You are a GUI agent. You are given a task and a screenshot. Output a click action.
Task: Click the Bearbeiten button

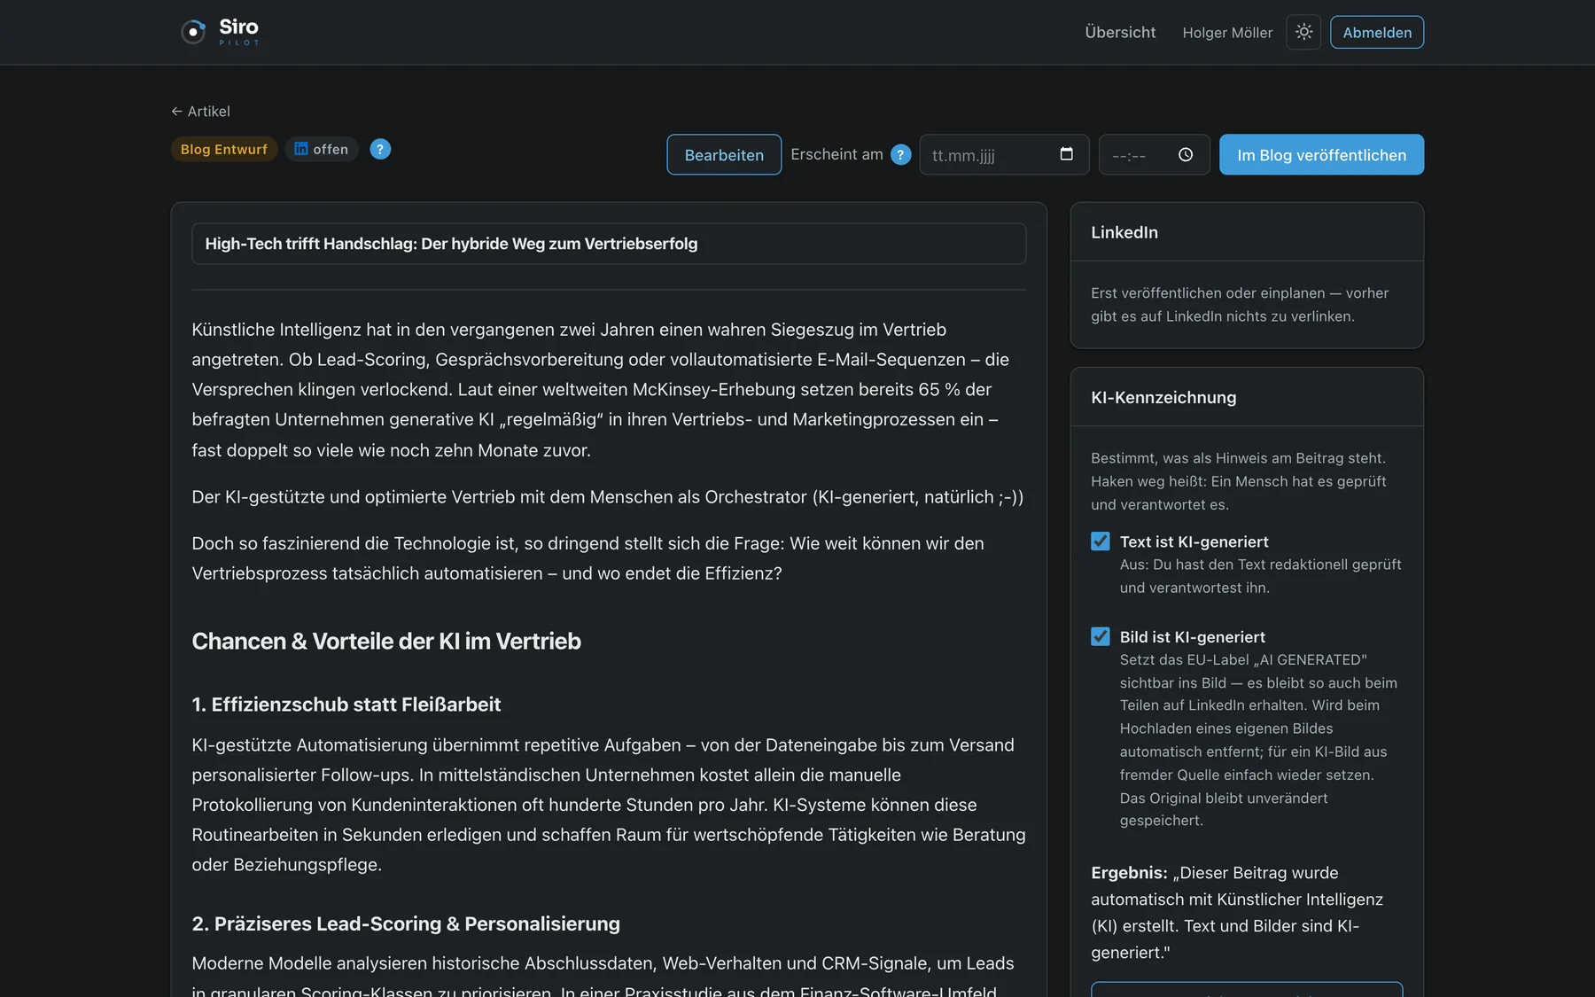tap(724, 155)
